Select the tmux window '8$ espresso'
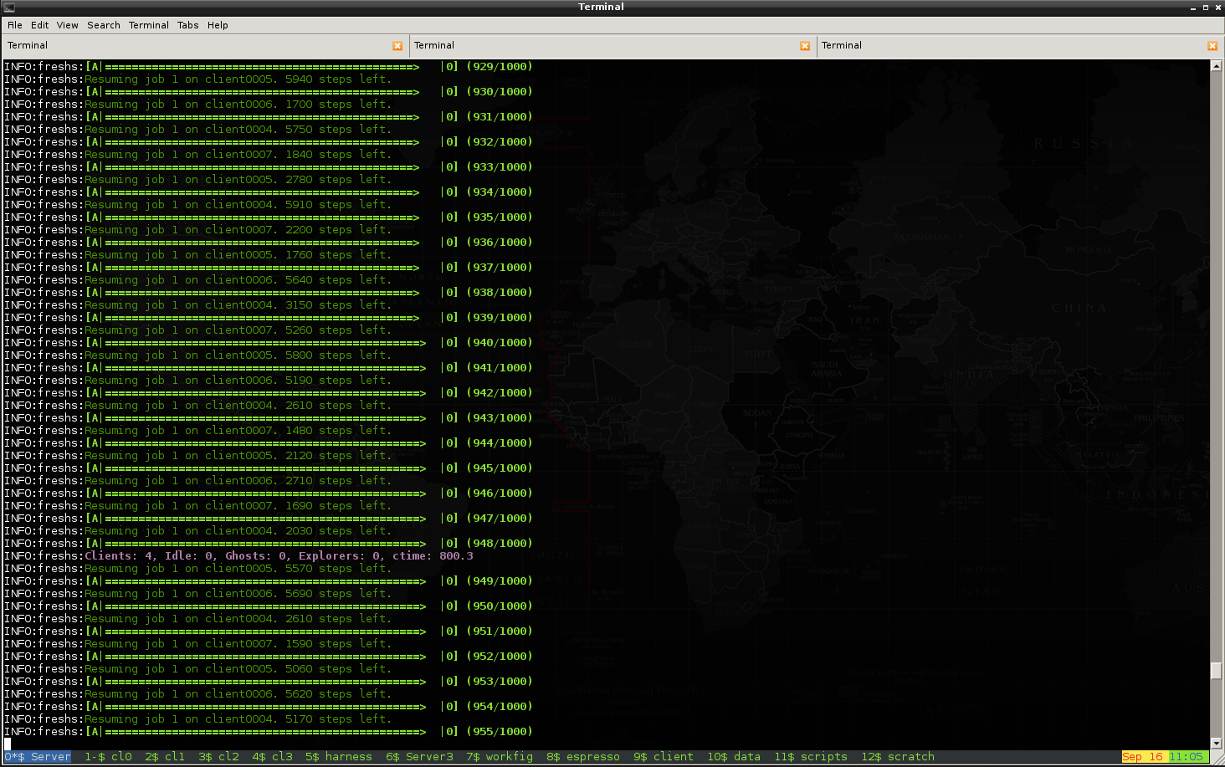Screen dimensions: 1225x767 tap(583, 757)
